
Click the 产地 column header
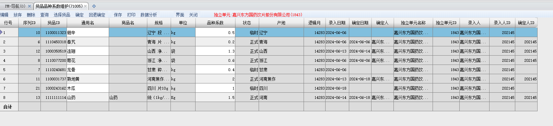tap(281, 23)
